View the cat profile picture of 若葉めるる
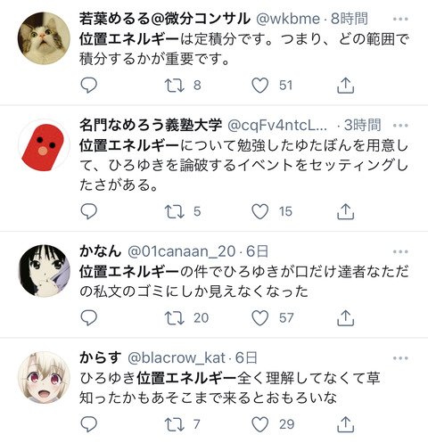 click(44, 38)
